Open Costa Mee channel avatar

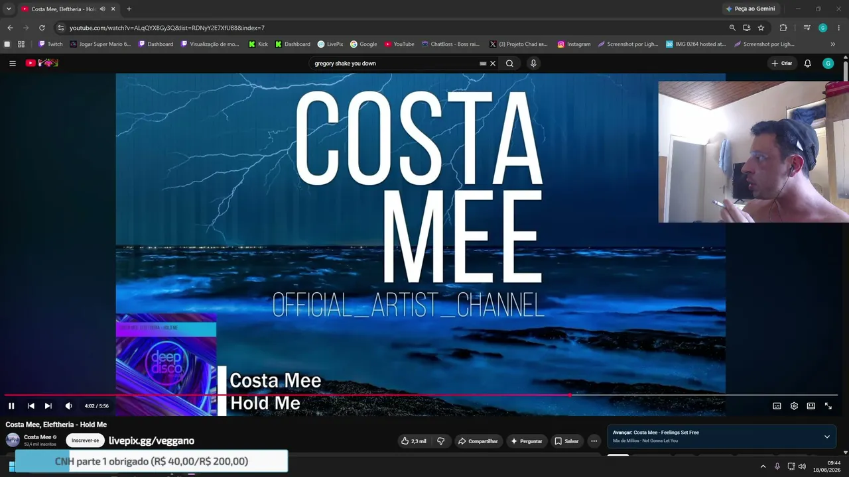tap(13, 441)
